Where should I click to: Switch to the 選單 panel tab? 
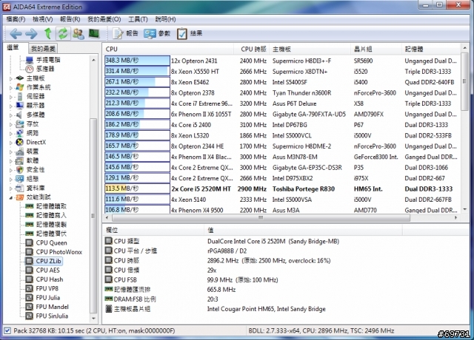[x=13, y=47]
